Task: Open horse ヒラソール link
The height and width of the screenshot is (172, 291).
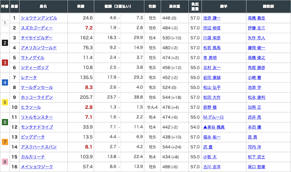Action: (x=31, y=107)
